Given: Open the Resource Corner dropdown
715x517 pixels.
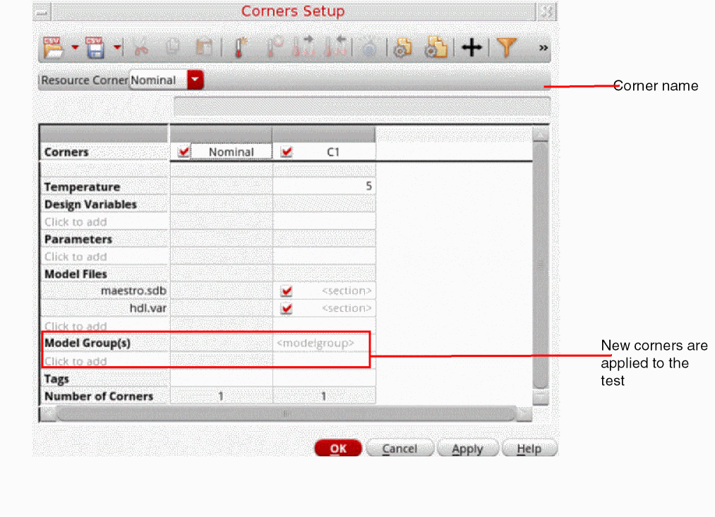Looking at the screenshot, I should (x=196, y=80).
